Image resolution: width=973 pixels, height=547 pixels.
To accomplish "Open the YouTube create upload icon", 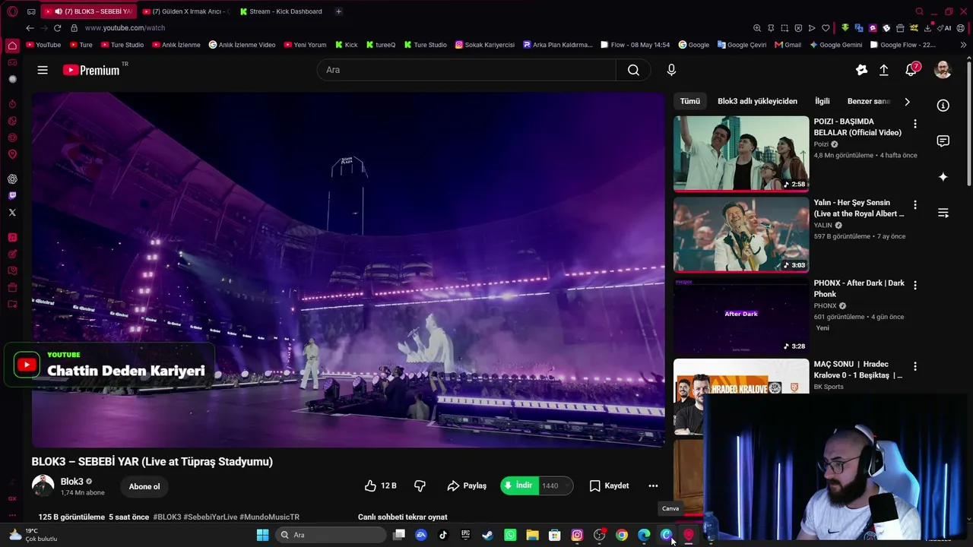I will [x=884, y=70].
